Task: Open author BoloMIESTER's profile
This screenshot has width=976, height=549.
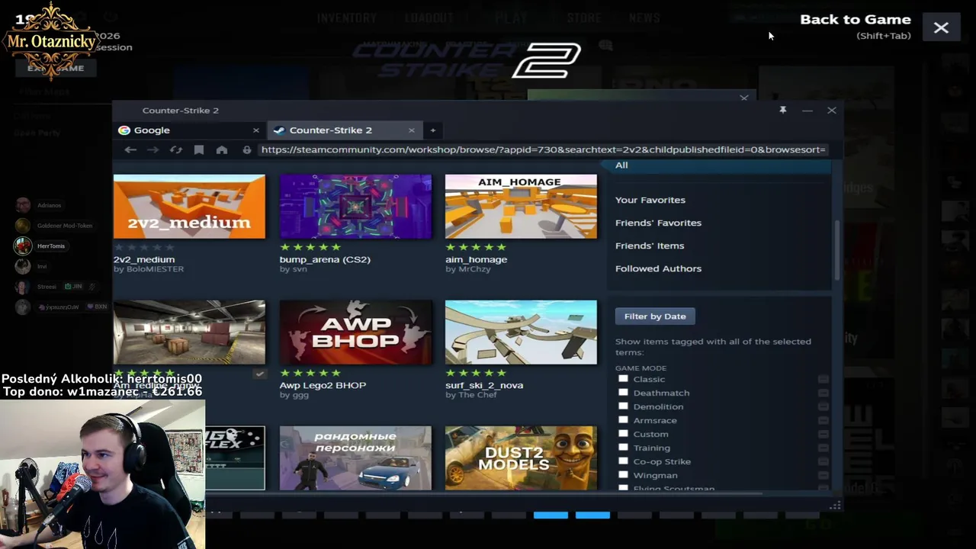Action: (155, 269)
